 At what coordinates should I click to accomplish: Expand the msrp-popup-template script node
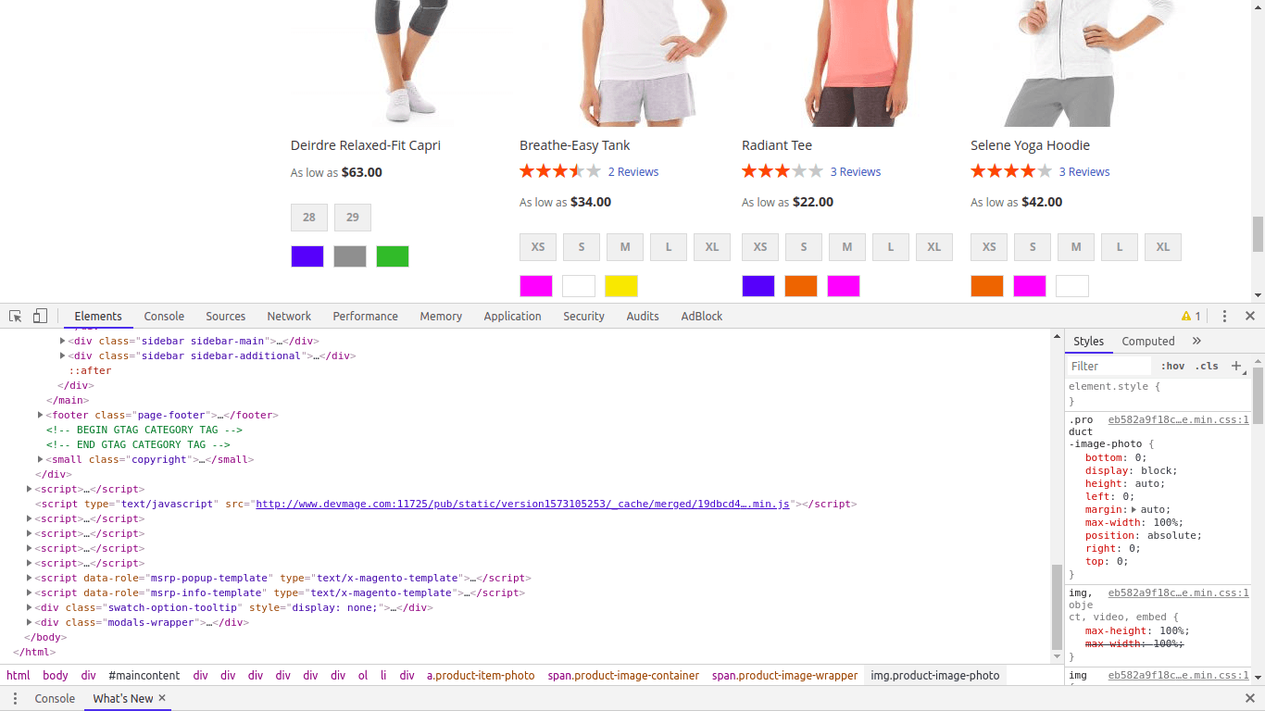30,578
